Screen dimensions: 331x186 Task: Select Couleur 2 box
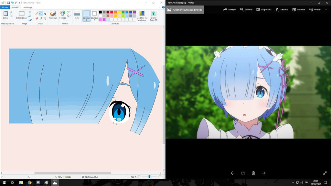point(94,16)
